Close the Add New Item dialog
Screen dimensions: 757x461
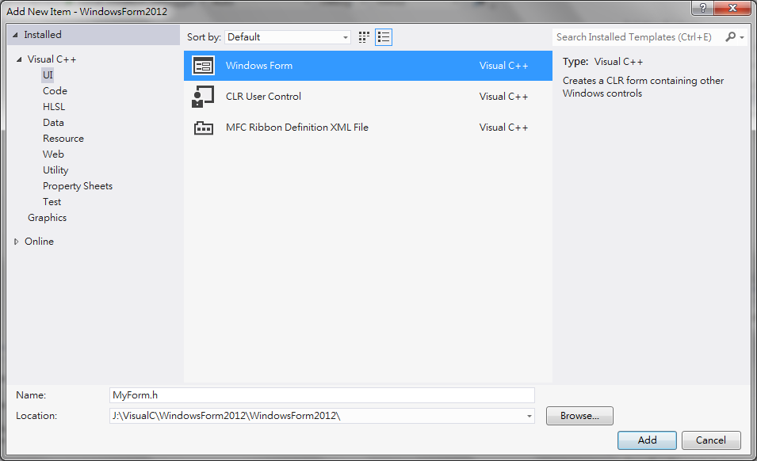point(732,8)
